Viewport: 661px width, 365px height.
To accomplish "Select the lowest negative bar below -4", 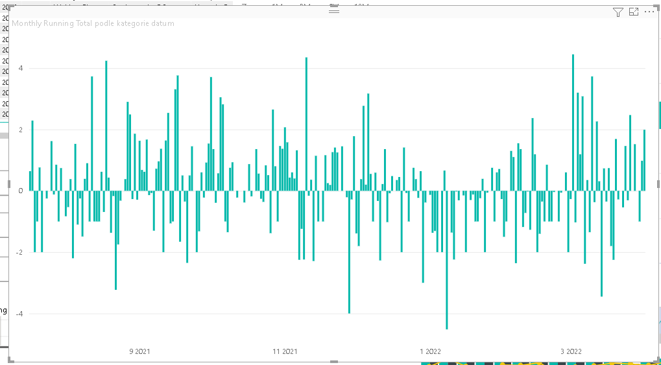I will (447, 259).
